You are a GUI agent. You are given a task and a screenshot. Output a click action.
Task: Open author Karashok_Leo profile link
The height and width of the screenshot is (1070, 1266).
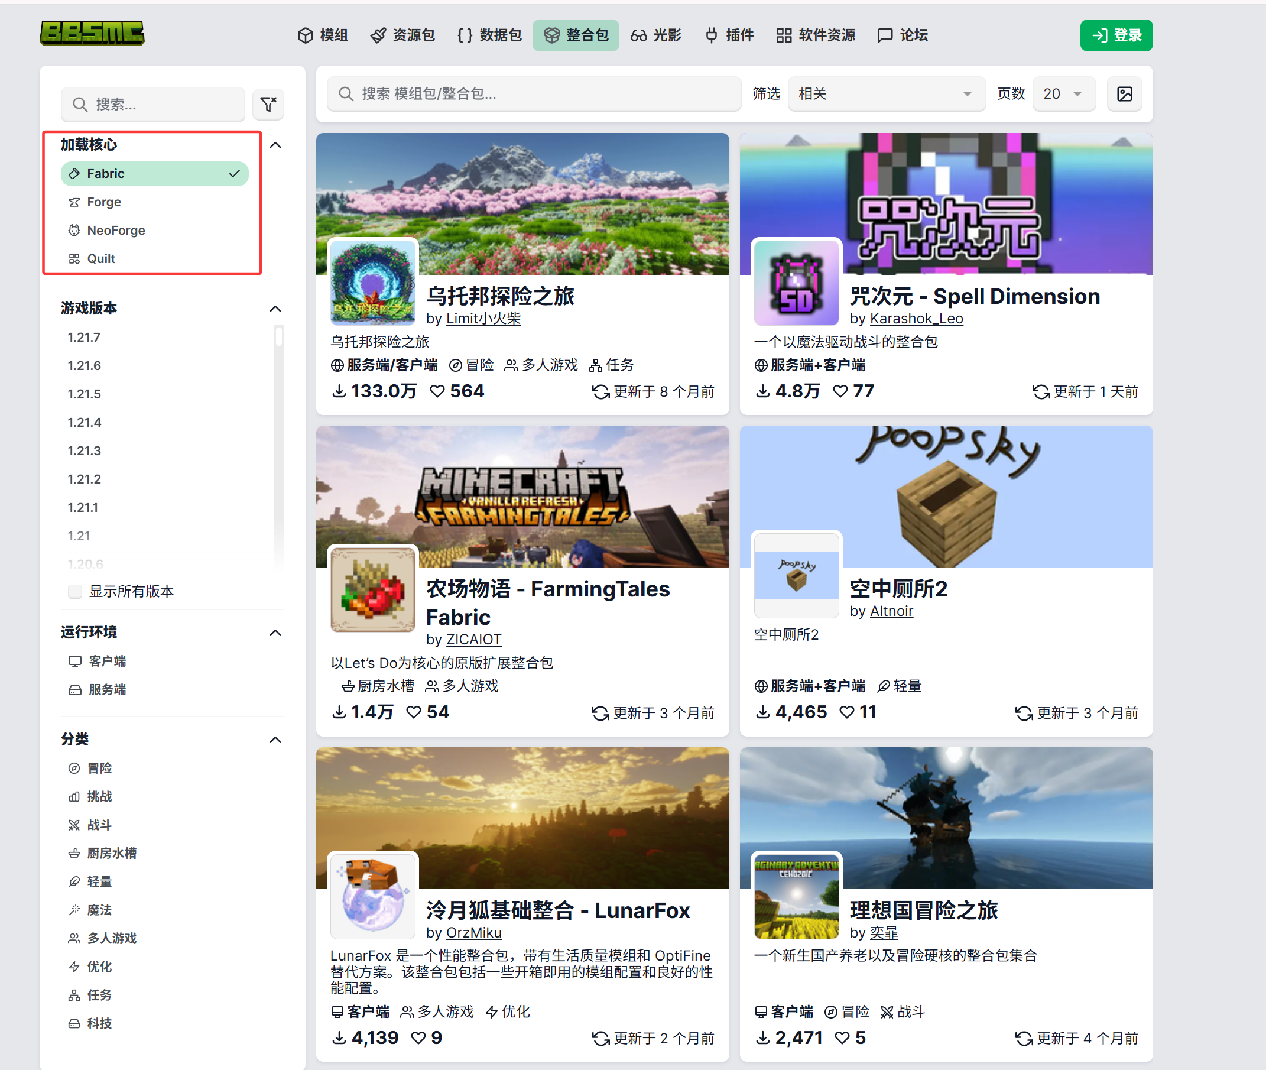pyautogui.click(x=916, y=319)
